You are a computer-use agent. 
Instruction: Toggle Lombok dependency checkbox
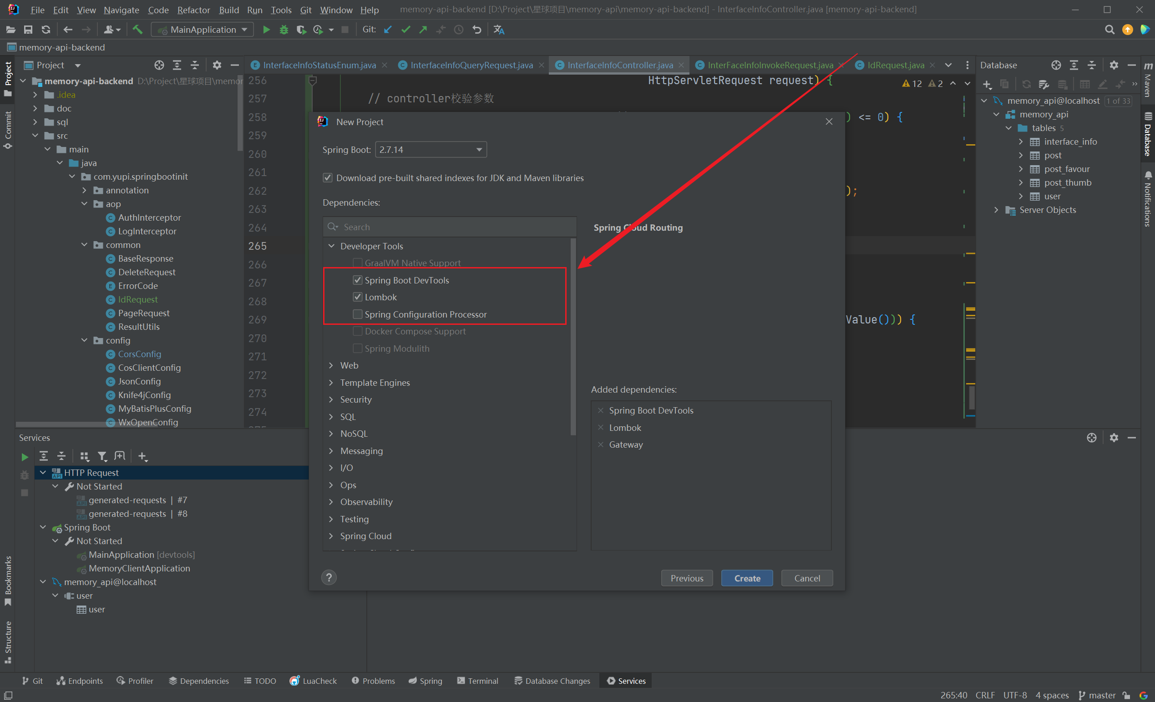357,297
